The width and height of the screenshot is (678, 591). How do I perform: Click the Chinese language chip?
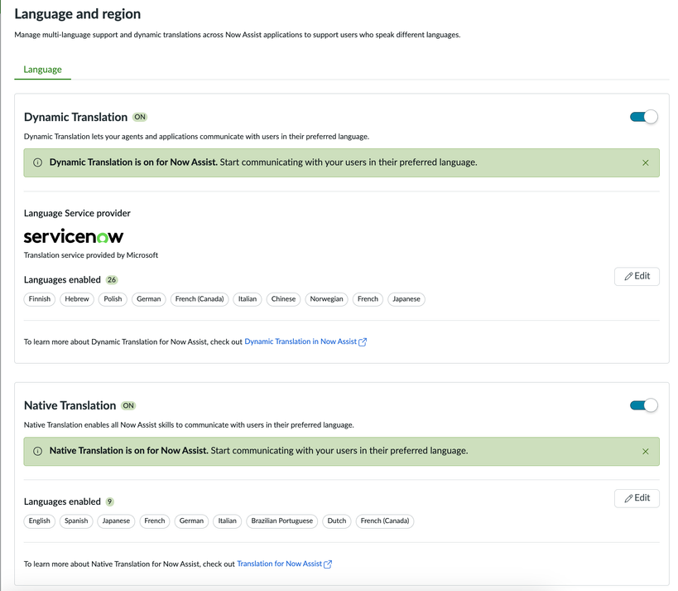pos(283,299)
